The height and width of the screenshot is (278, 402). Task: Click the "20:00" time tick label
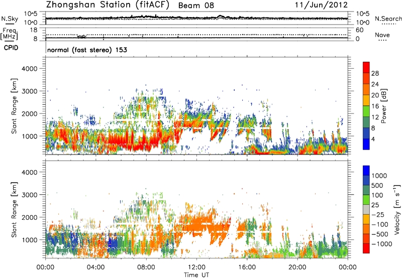pyautogui.click(x=297, y=267)
